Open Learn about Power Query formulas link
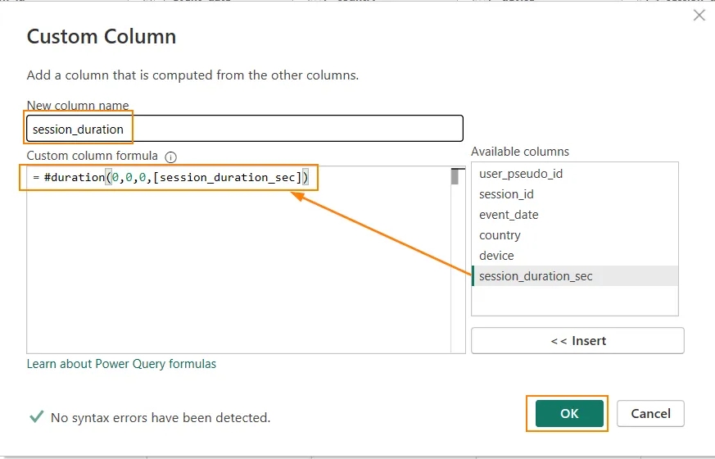This screenshot has height=459, width=715. click(121, 364)
